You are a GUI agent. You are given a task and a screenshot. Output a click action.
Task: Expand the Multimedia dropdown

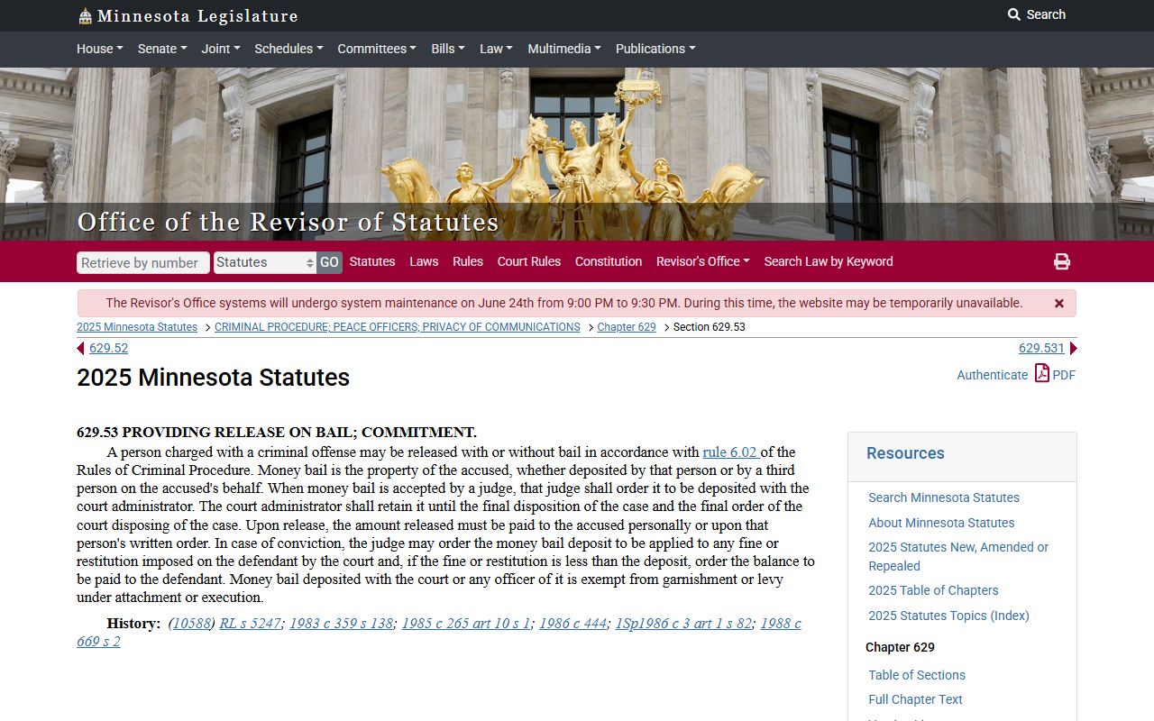(x=564, y=49)
